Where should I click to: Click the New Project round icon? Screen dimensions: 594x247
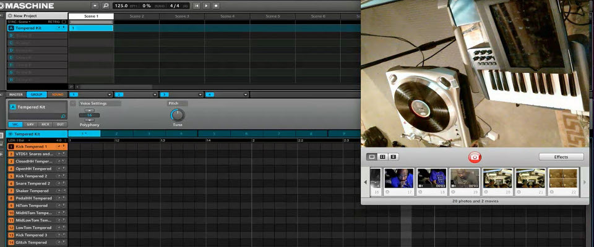(x=10, y=16)
